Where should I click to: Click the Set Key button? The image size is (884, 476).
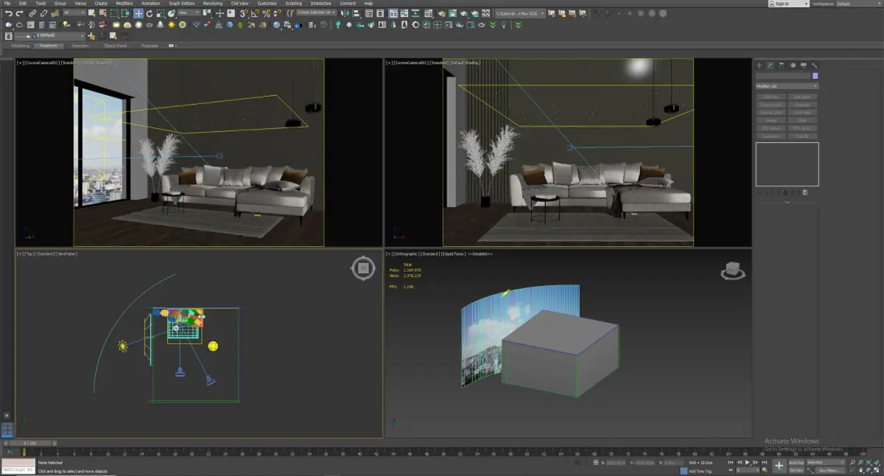tap(796, 469)
